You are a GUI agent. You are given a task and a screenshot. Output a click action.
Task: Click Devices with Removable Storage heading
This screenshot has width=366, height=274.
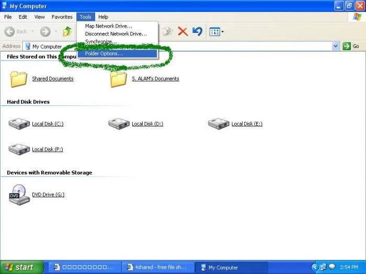pyautogui.click(x=50, y=173)
